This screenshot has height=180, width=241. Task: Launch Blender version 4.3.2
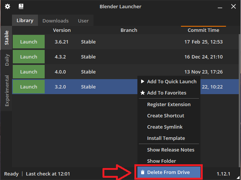tap(29, 57)
